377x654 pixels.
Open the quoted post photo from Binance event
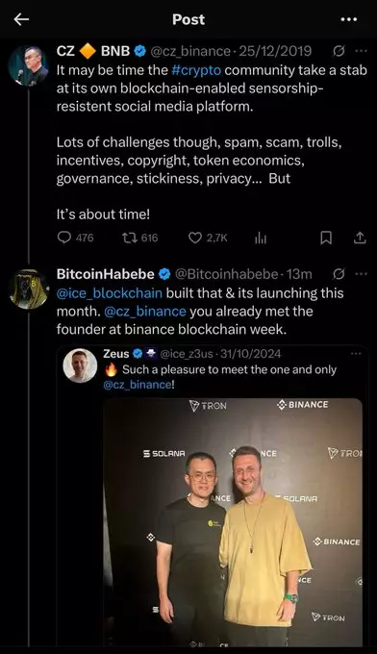tap(233, 522)
